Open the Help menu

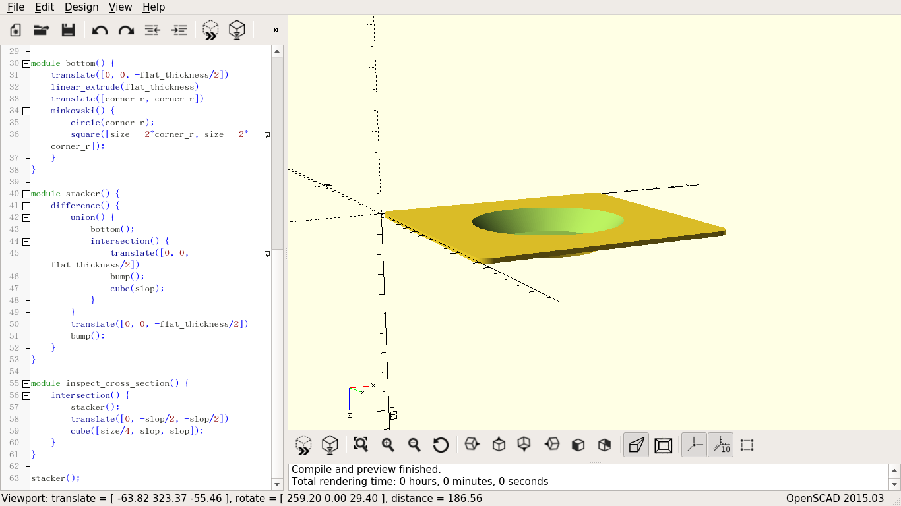click(154, 7)
